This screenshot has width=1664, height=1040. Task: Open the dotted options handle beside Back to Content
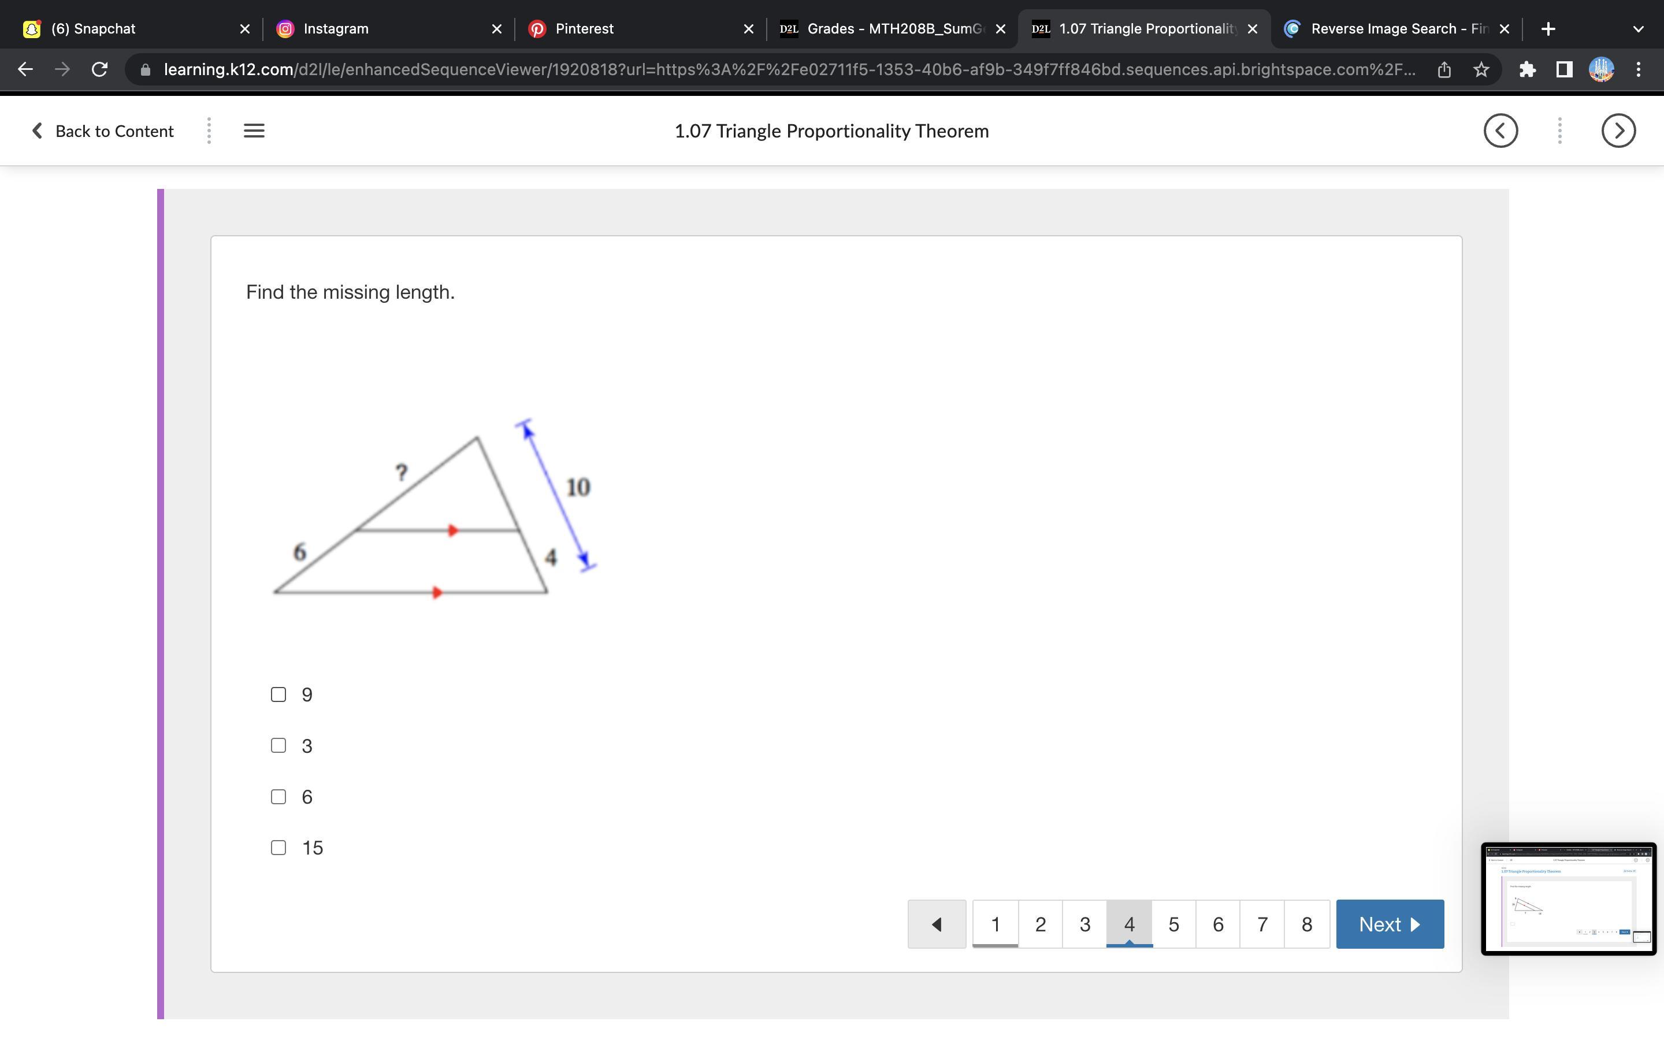point(209,131)
